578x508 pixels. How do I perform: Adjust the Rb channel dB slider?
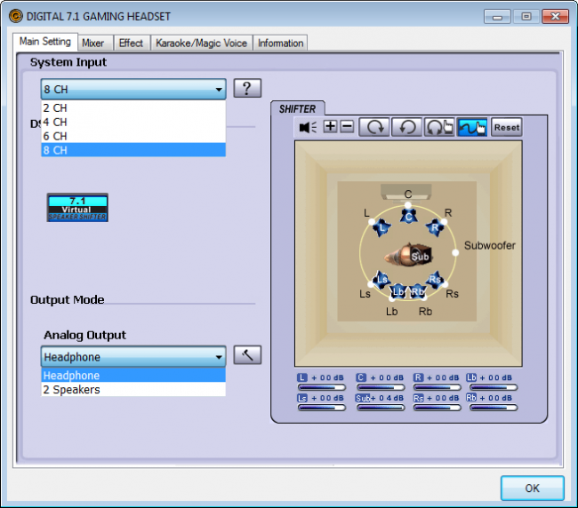[x=494, y=408]
